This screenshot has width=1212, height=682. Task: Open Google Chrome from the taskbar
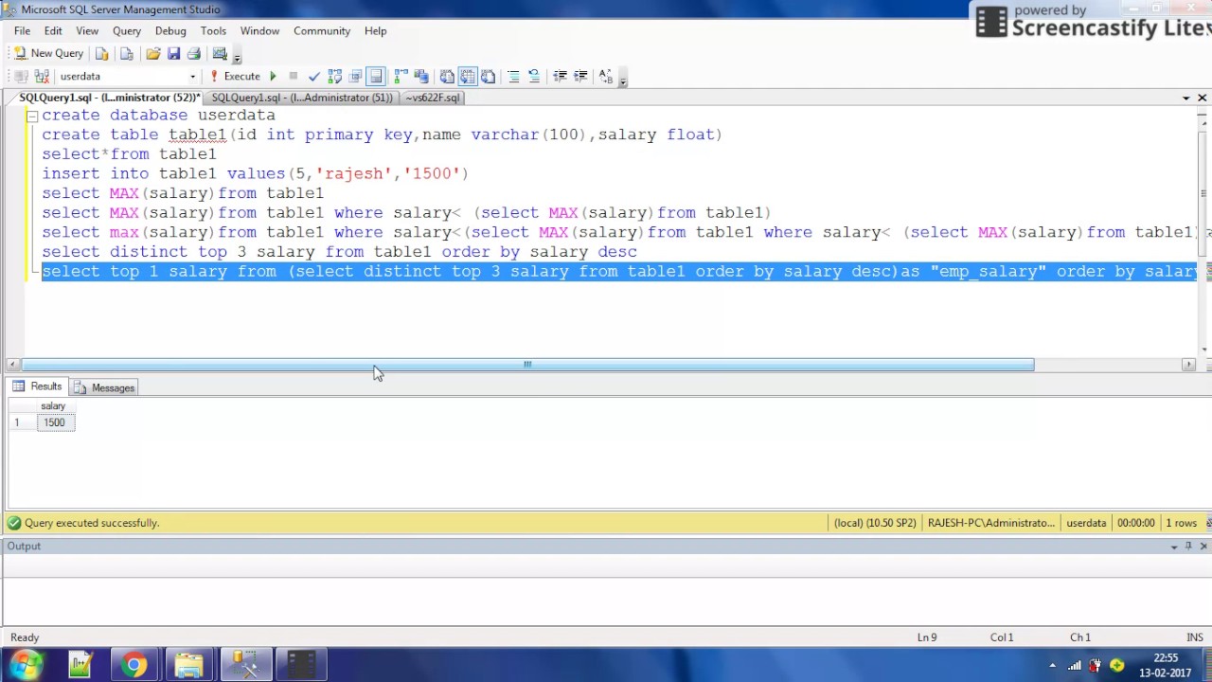coord(134,665)
